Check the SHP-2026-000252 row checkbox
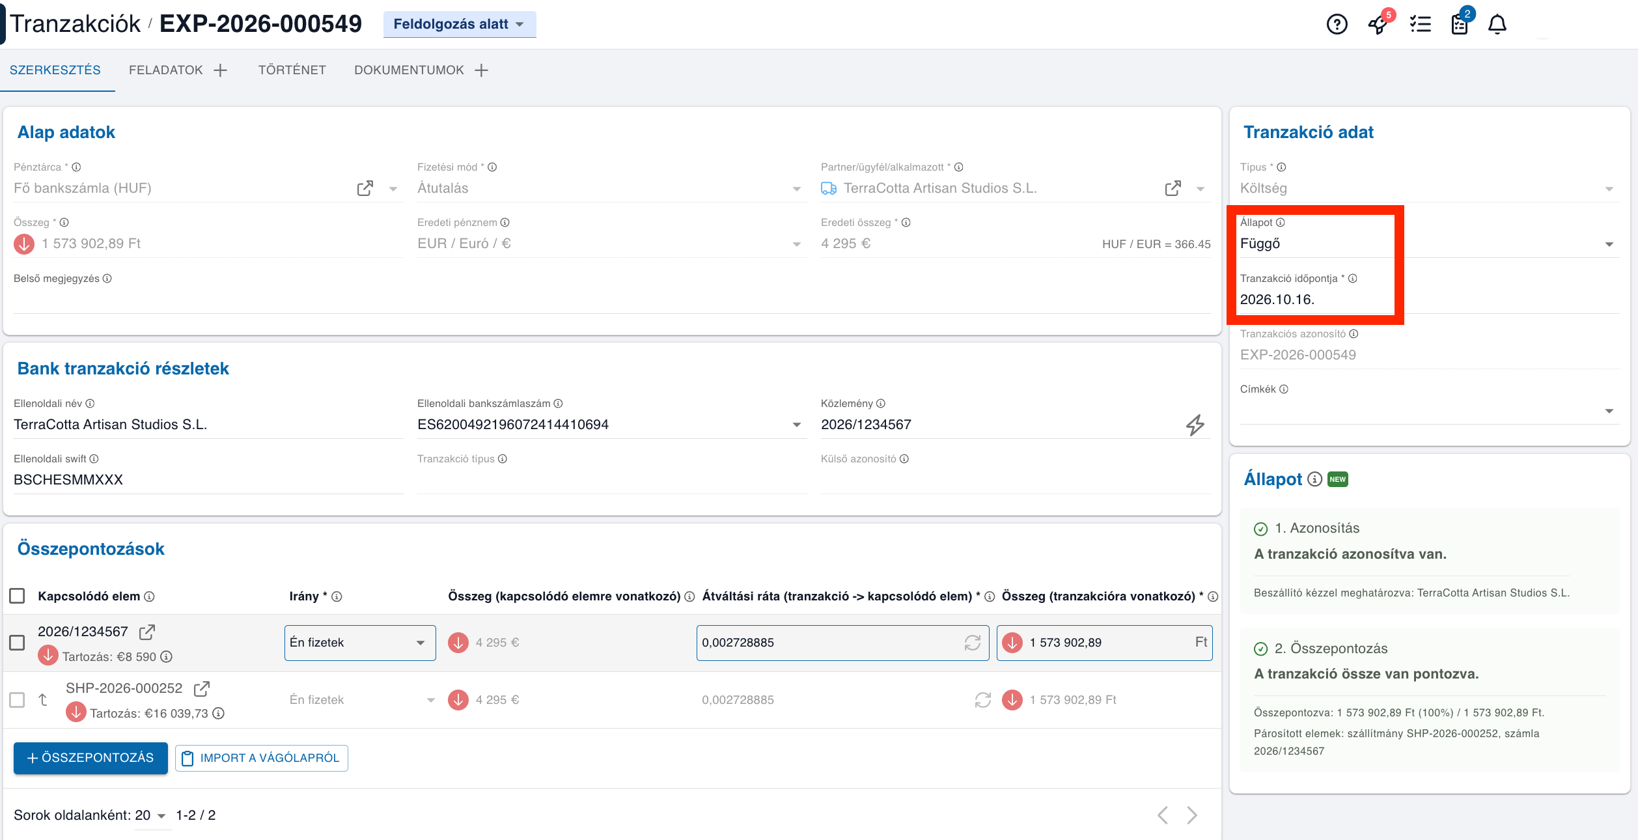1638x840 pixels. pyautogui.click(x=18, y=700)
